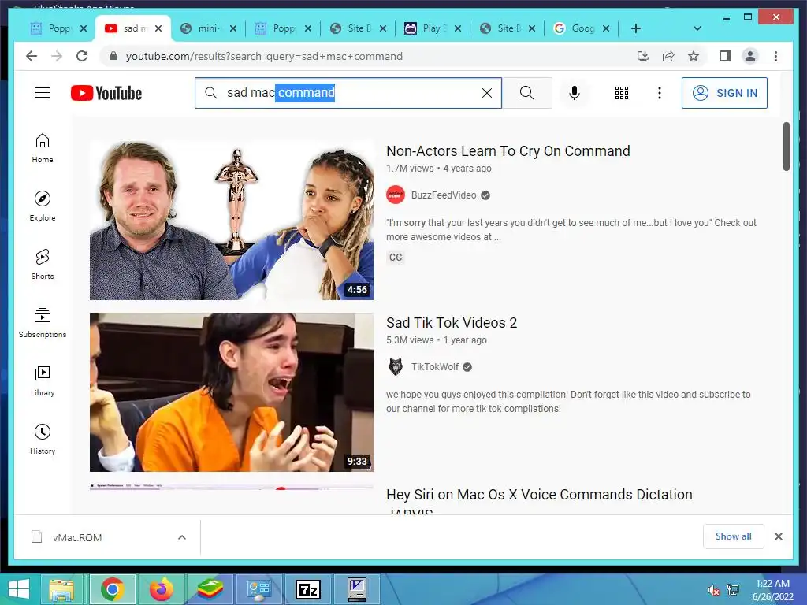Go to Home in sidebar
807x605 pixels.
[43, 148]
